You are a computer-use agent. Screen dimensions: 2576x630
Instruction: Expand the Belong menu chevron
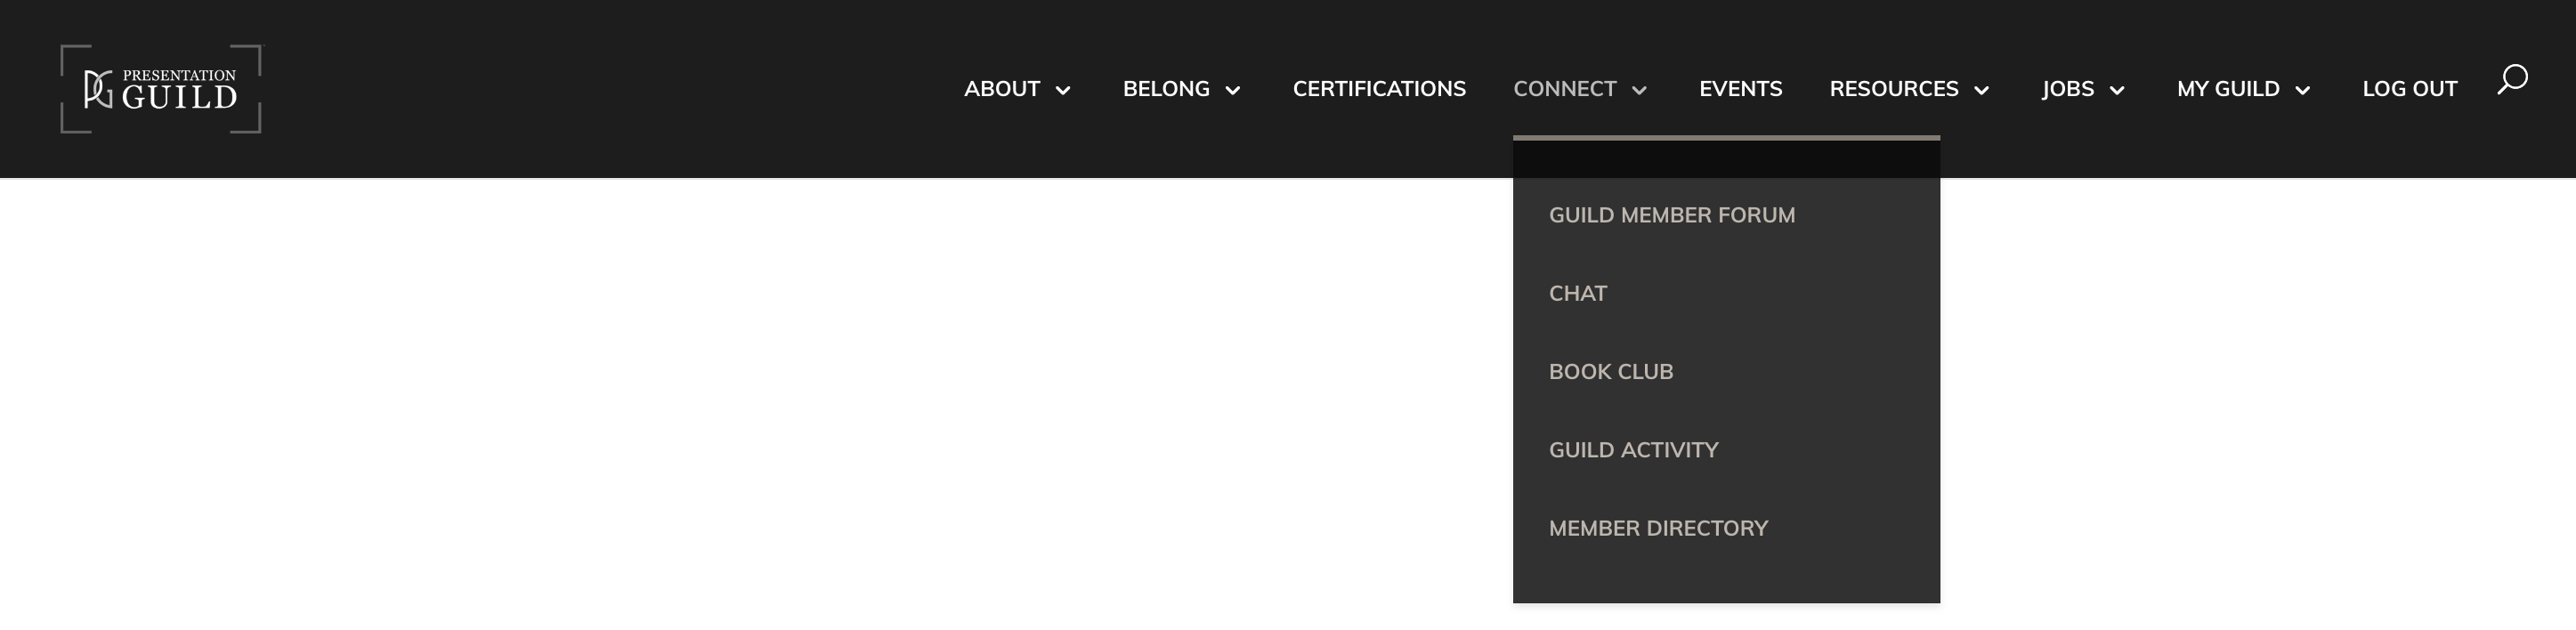click(1233, 91)
